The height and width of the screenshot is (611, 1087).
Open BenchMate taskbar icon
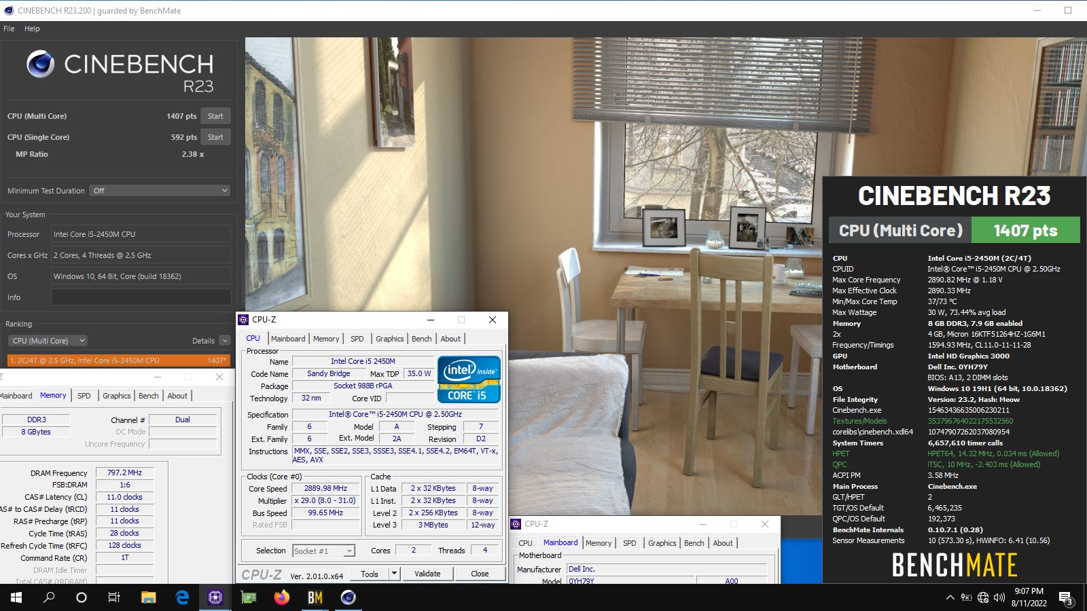point(315,597)
